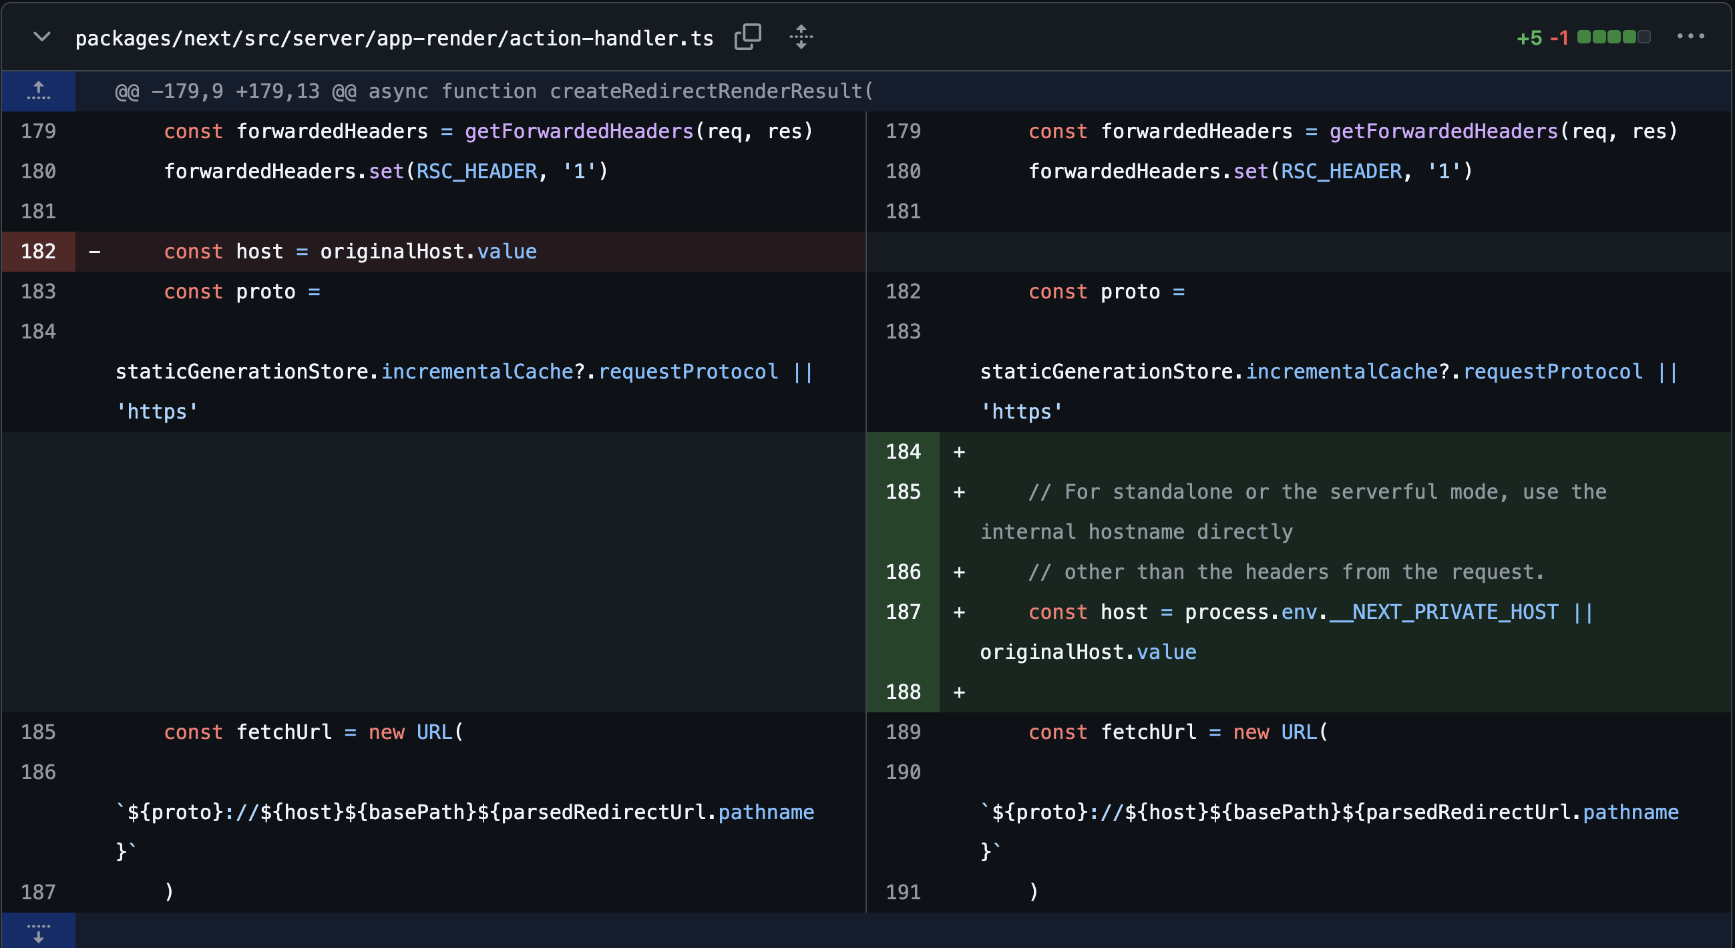Click RSC_HEADER in left pane line 180
Screen dimensions: 1735x948
pyautogui.click(x=477, y=172)
